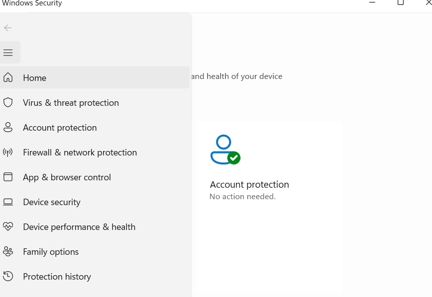The width and height of the screenshot is (432, 297).
Task: Navigate to Device performance & health
Action: [79, 227]
